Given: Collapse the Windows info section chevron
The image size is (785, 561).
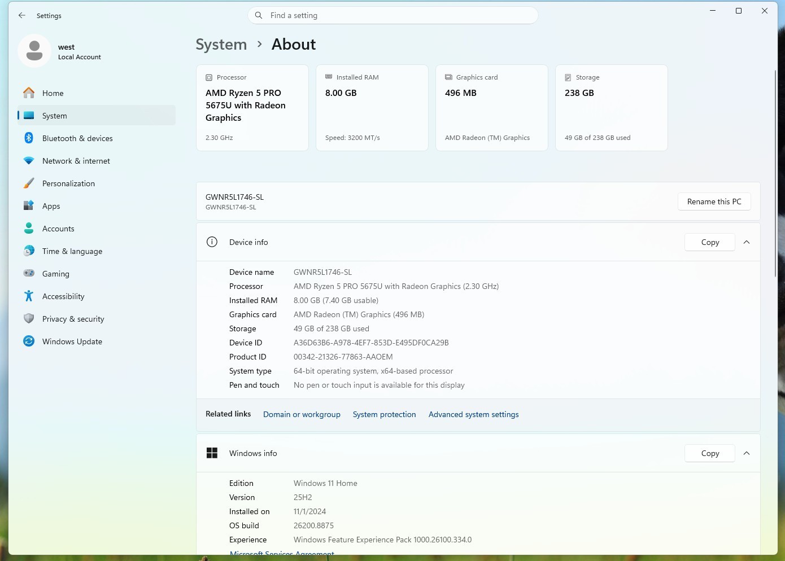Looking at the screenshot, I should (x=747, y=453).
